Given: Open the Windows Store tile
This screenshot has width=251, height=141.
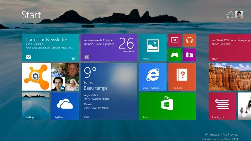Looking at the screenshot, I should 167,106.
